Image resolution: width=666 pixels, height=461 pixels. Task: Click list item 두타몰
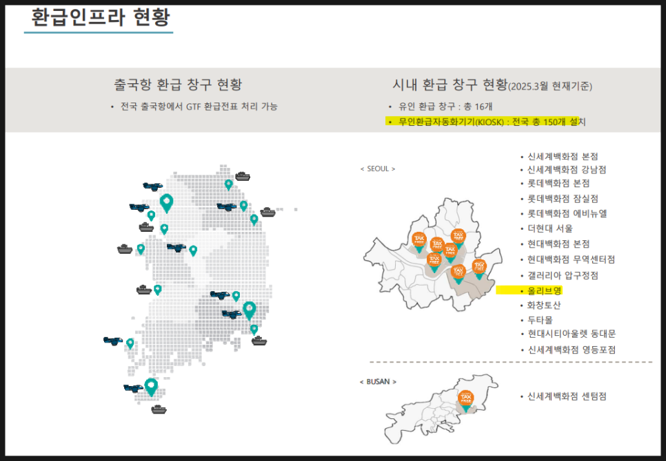click(x=540, y=320)
